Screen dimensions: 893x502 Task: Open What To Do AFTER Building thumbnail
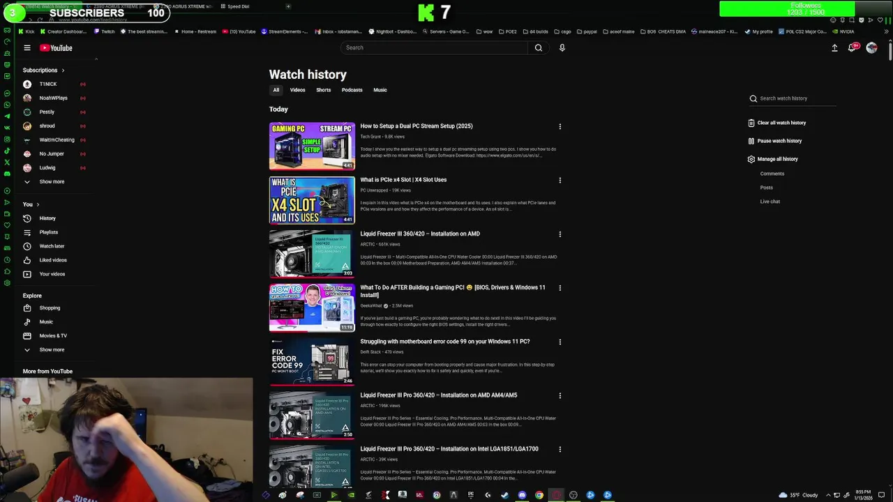[312, 307]
